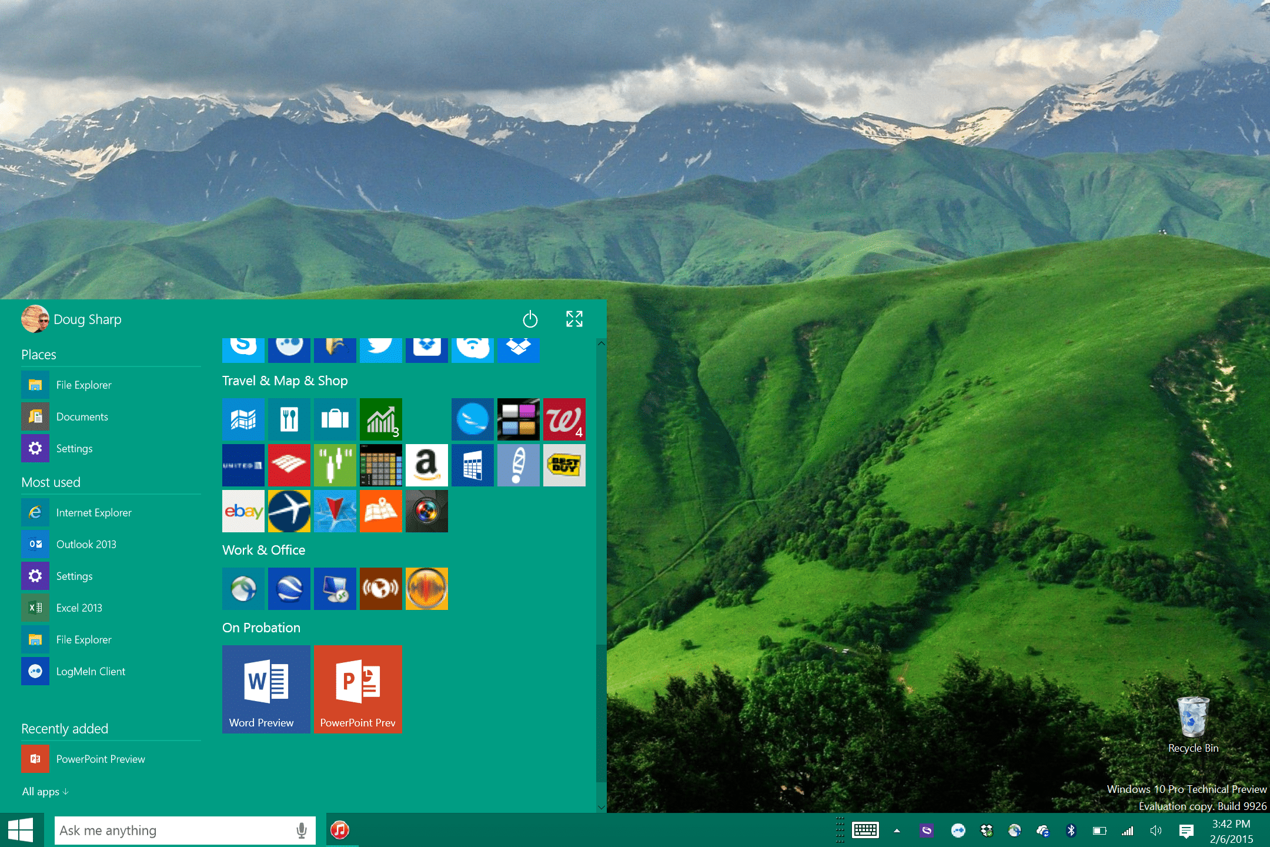Launch the United airlines tile
Screen dimensions: 1270x847
[x=243, y=465]
